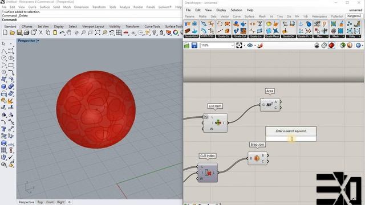The height and width of the screenshot is (205, 365).
Task: Click the Lock objects padlock icon
Action: tap(161, 33)
